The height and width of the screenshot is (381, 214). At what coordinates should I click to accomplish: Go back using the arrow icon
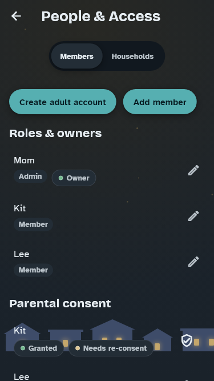click(16, 17)
